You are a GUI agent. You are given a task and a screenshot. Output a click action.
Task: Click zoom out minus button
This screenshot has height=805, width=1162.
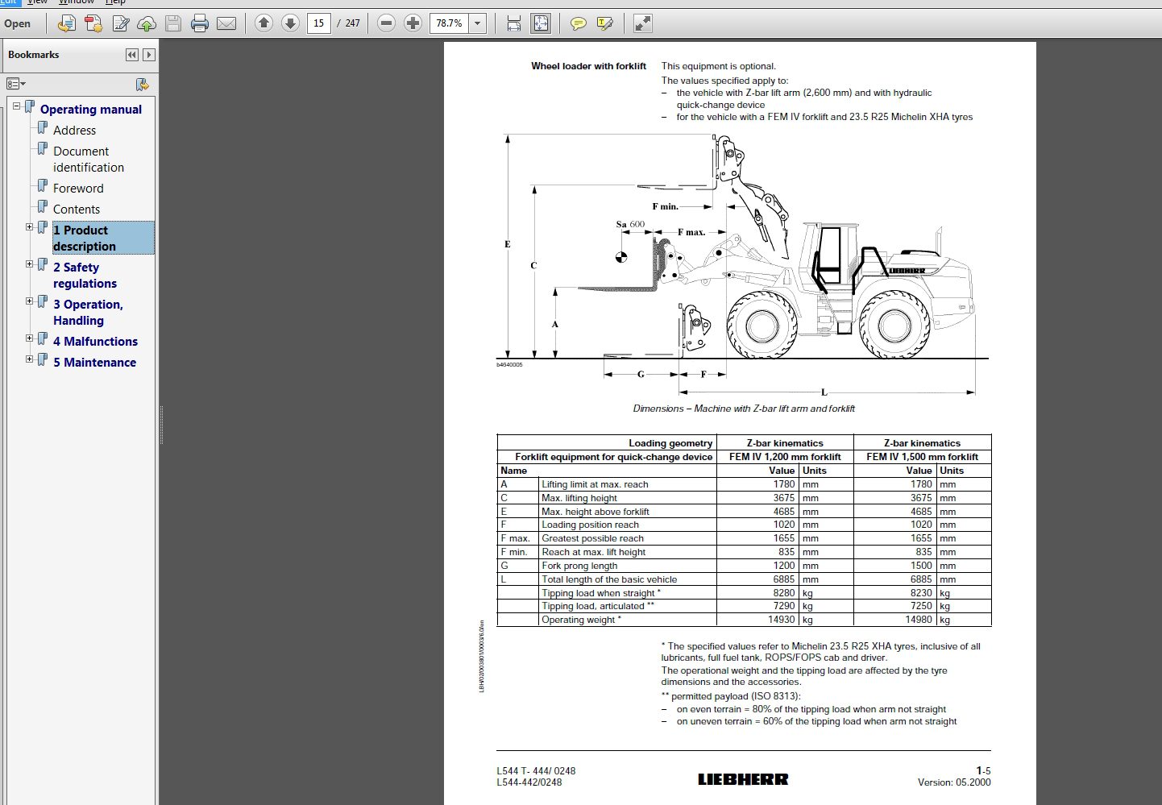[387, 23]
